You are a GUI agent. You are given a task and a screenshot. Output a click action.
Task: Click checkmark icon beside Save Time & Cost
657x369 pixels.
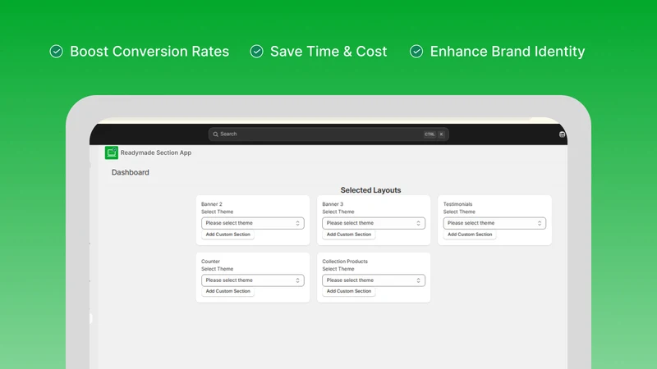pyautogui.click(x=256, y=52)
